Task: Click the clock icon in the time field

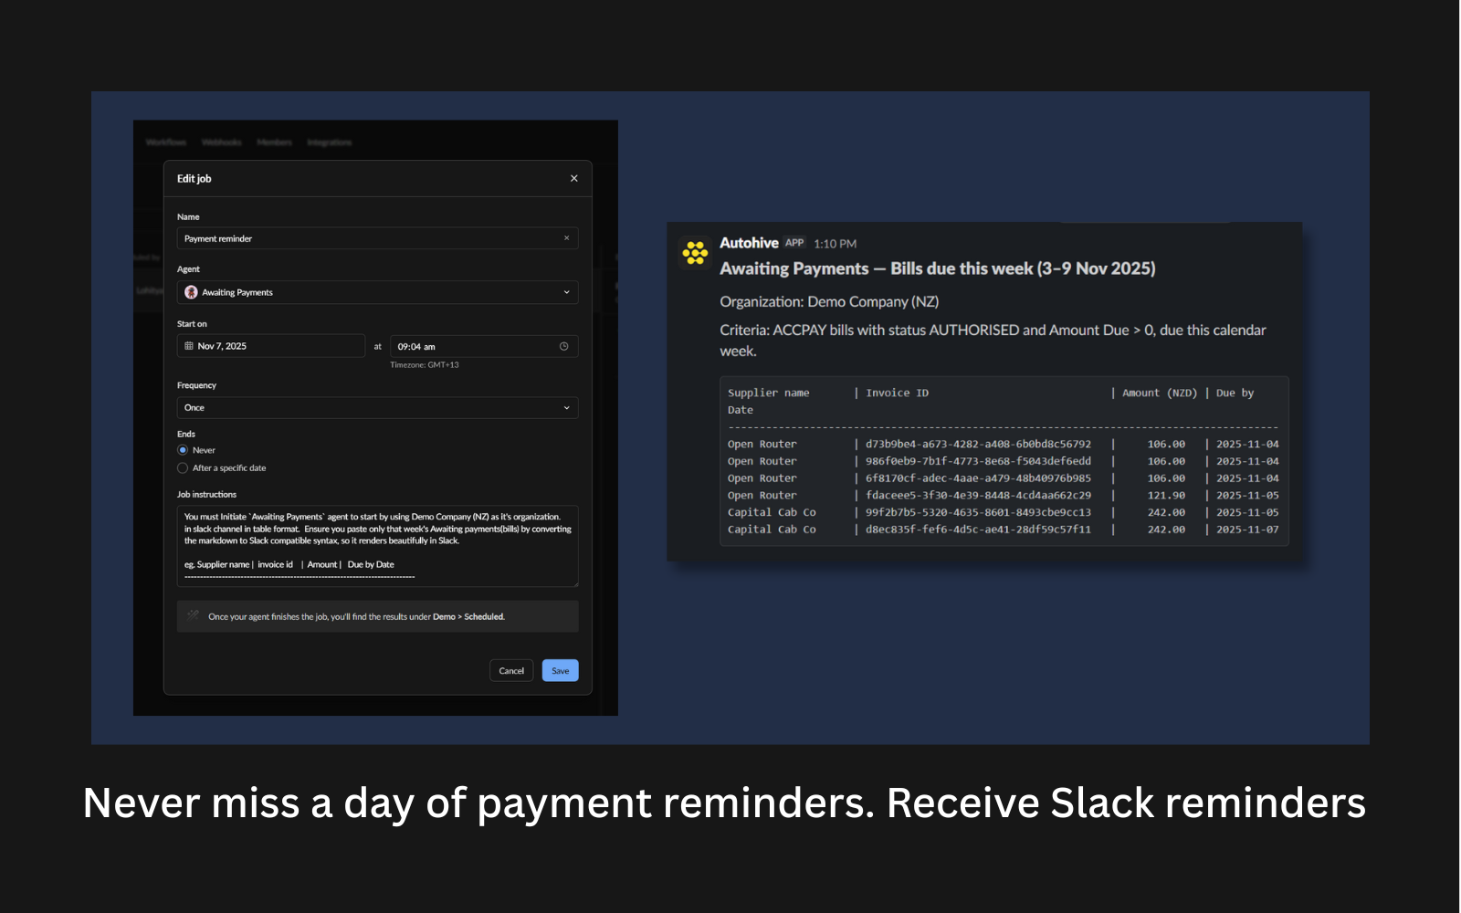Action: [x=563, y=346]
